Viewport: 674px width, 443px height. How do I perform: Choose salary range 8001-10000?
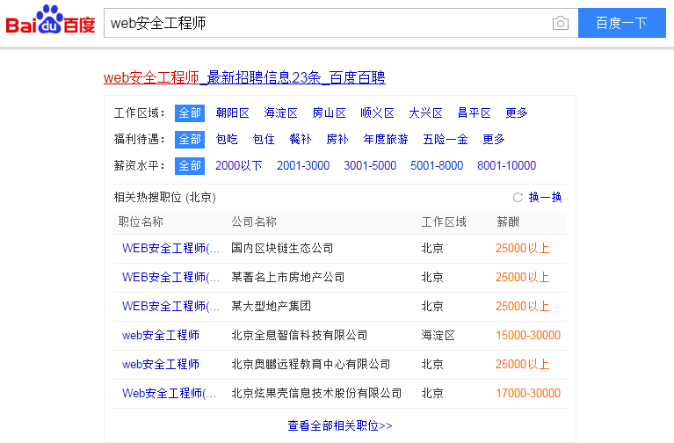506,165
